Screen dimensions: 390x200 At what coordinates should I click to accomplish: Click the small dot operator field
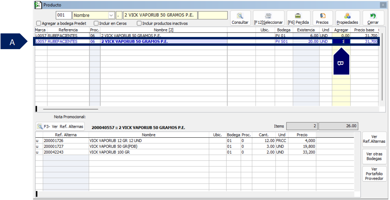pyautogui.click(x=119, y=15)
